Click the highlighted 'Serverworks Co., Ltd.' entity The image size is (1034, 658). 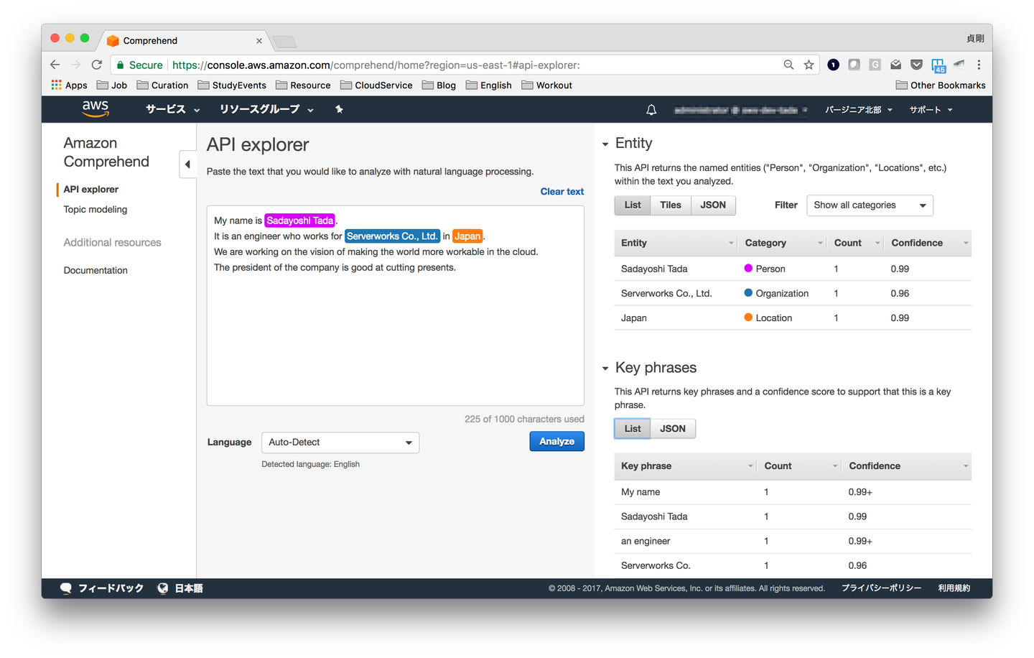tap(392, 236)
